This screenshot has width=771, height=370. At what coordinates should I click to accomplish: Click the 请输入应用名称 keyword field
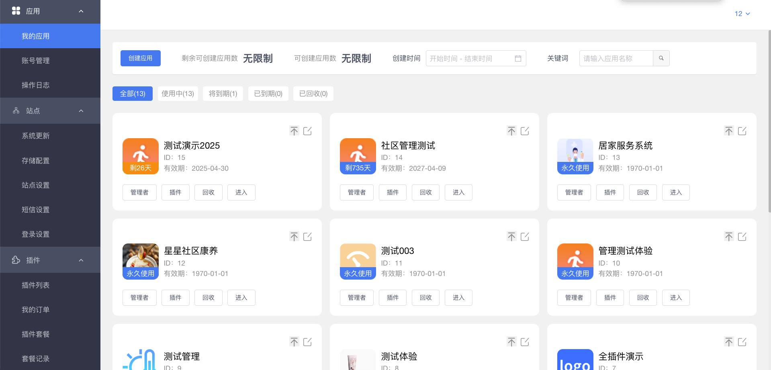pos(616,58)
